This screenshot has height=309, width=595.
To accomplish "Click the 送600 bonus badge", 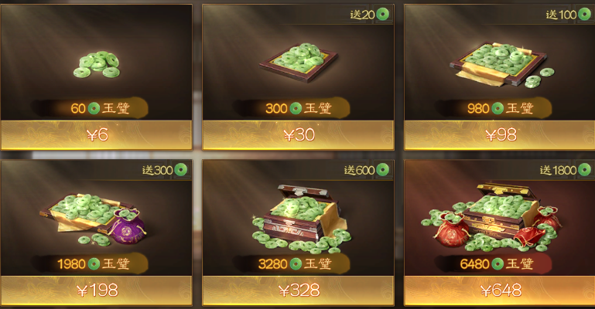I will click(367, 170).
